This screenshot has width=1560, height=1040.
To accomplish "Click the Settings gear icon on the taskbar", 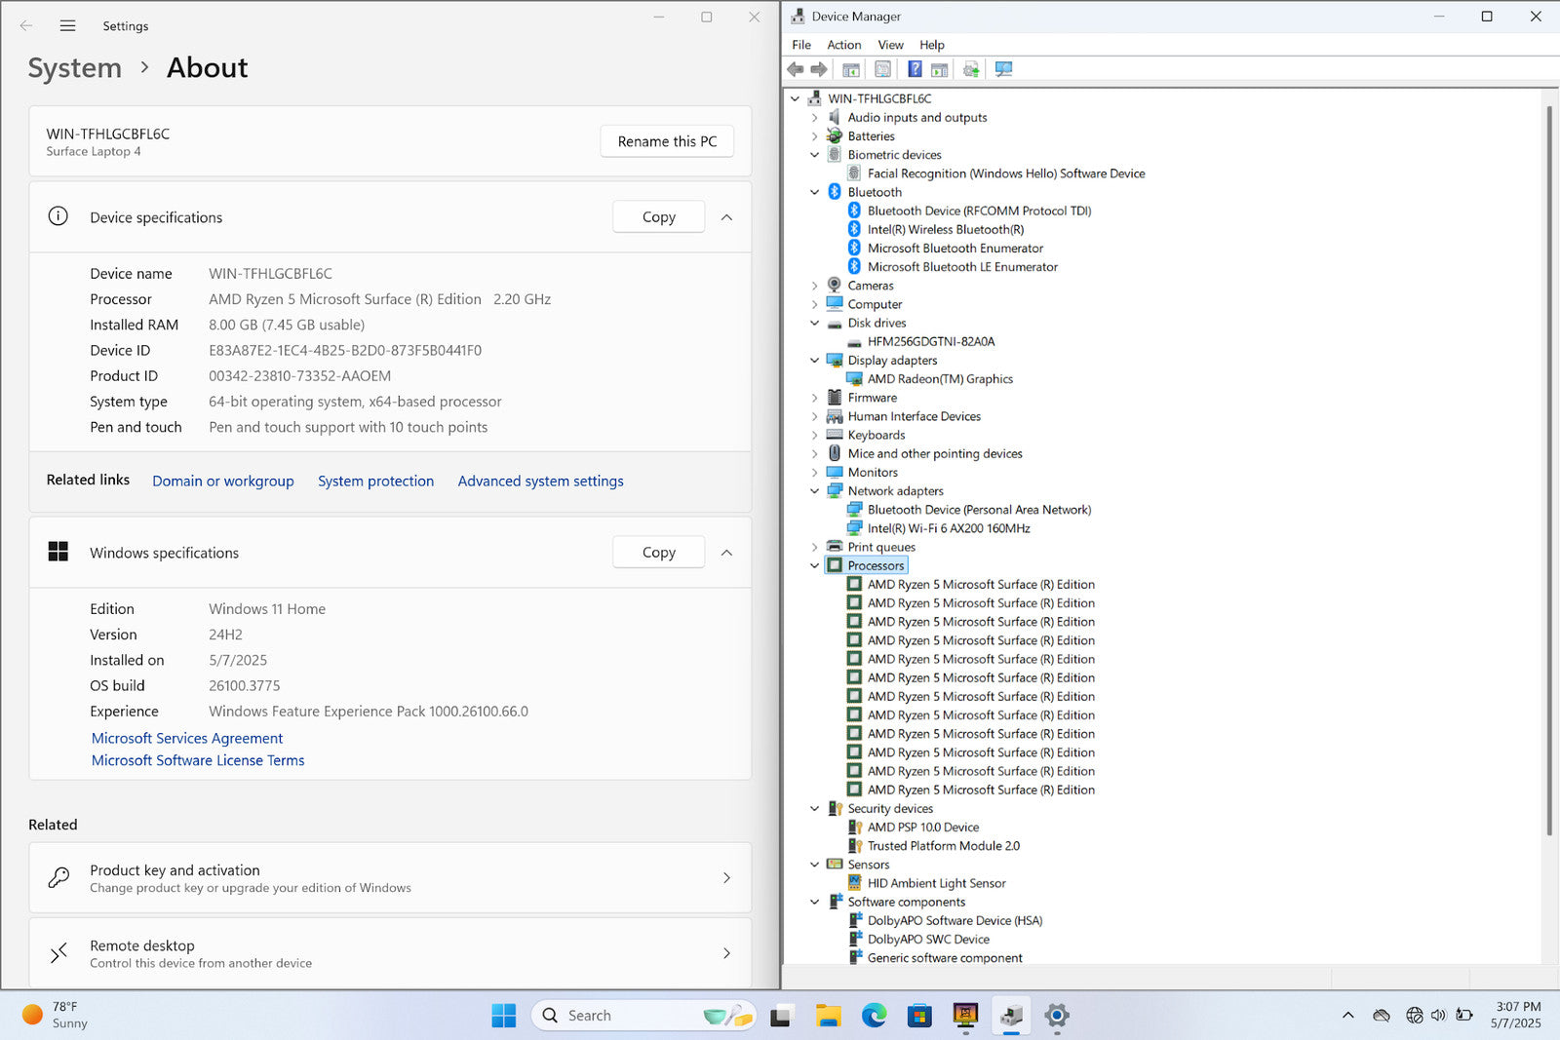I will pyautogui.click(x=1057, y=1016).
